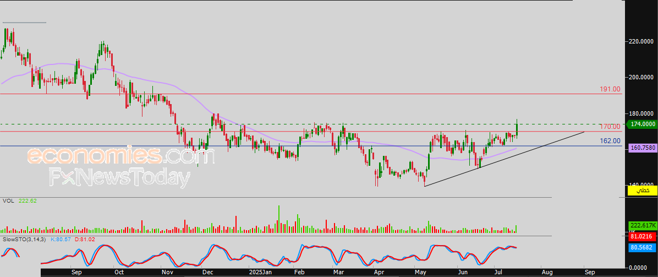Click the 2025Jan label on timeline
Screen dimensions: 658x277
point(260,273)
